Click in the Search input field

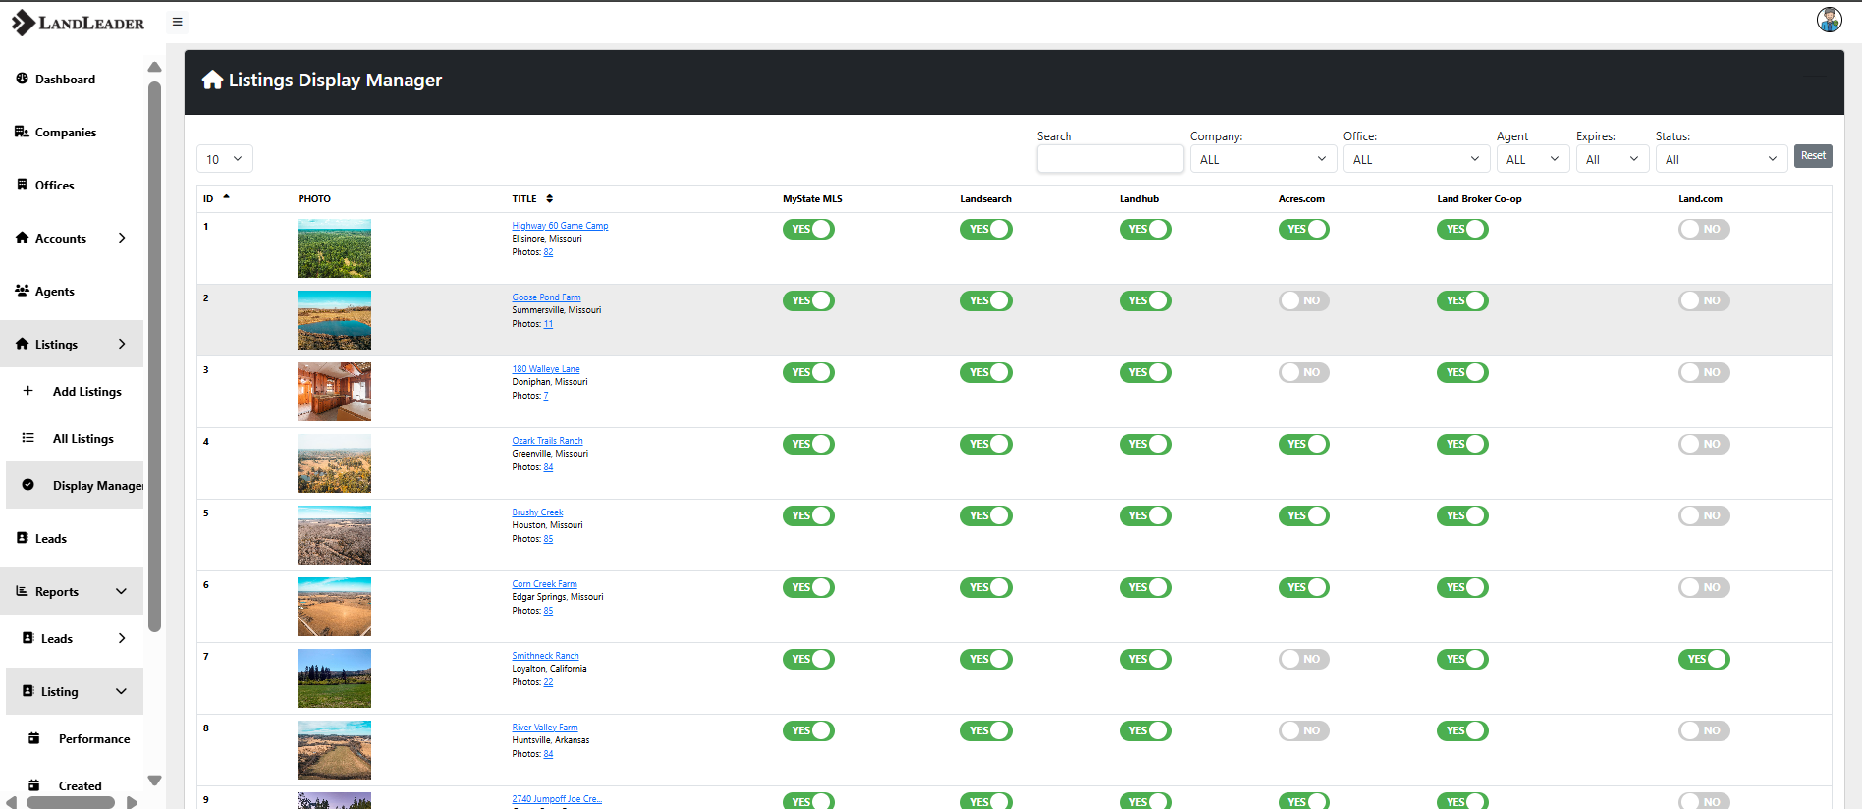click(1110, 159)
